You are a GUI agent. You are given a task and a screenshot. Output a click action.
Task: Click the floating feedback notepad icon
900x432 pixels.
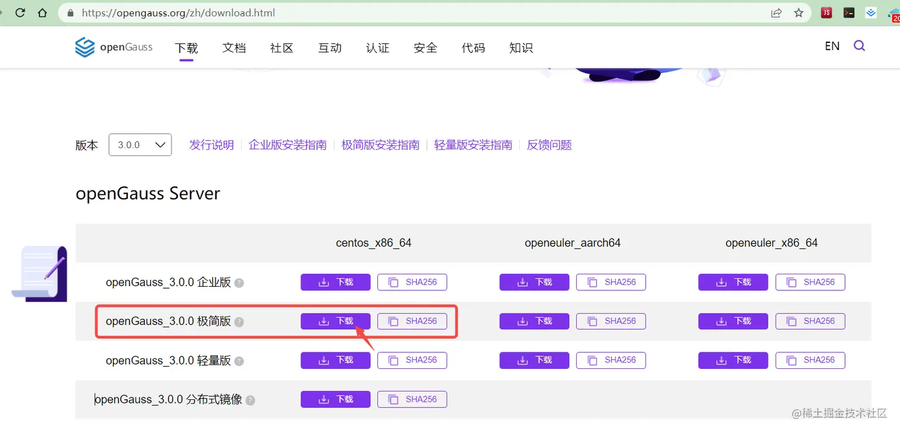[x=40, y=273]
